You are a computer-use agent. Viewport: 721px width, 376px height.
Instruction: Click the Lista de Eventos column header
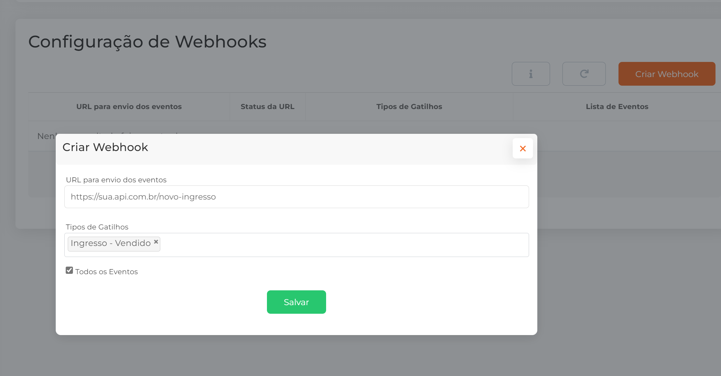point(617,107)
